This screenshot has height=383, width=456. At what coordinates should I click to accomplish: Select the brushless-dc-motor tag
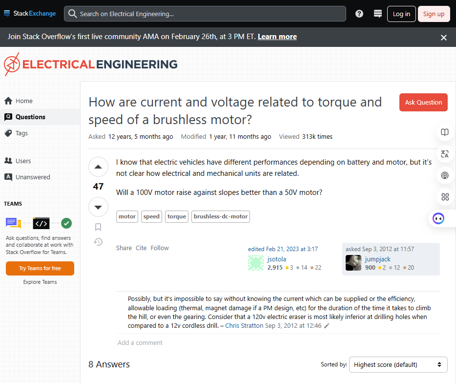(x=221, y=216)
